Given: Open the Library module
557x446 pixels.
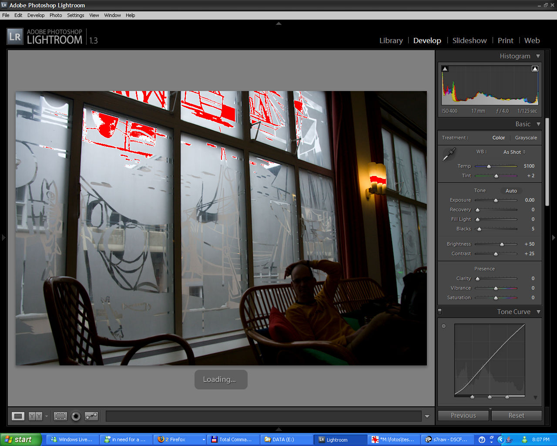Looking at the screenshot, I should click(x=391, y=41).
